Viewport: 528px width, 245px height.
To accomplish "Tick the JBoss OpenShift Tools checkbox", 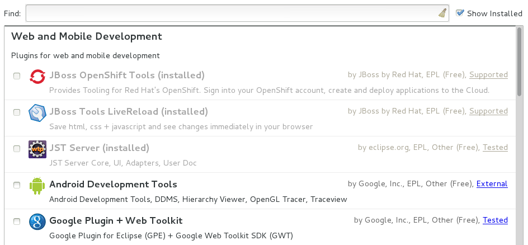I will [x=17, y=76].
